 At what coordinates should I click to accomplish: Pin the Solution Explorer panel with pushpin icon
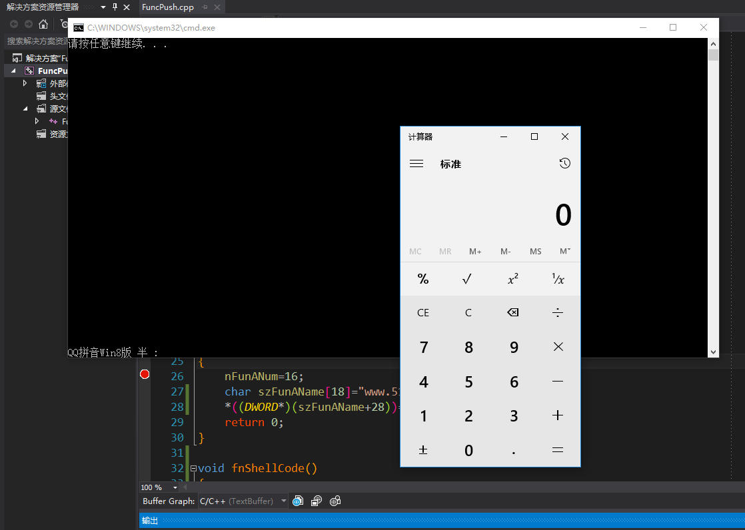[x=115, y=7]
